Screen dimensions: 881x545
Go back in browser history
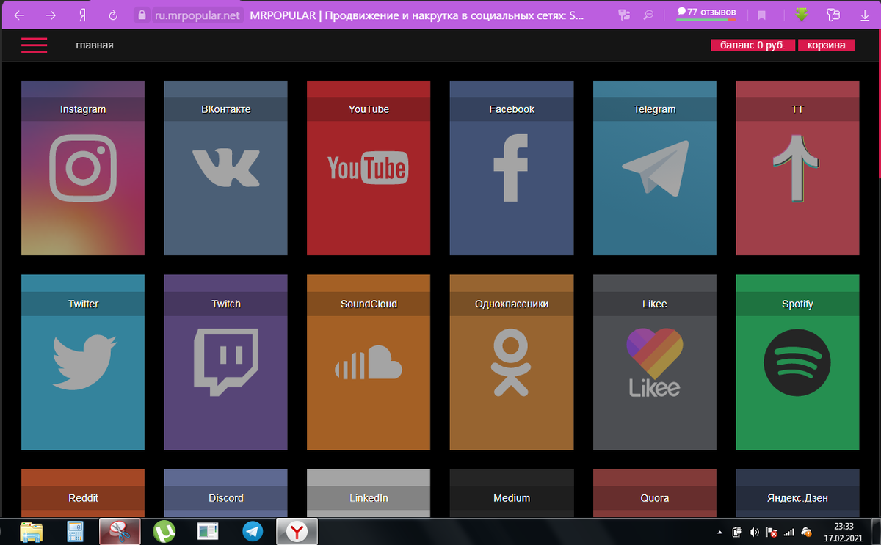click(x=20, y=15)
